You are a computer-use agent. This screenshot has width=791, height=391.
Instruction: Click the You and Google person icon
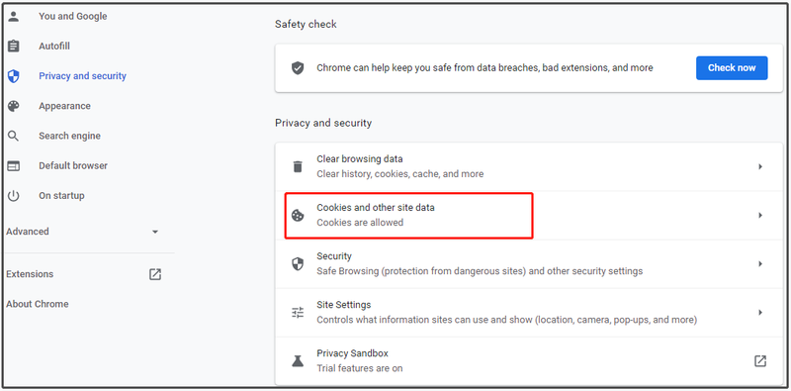click(x=13, y=16)
